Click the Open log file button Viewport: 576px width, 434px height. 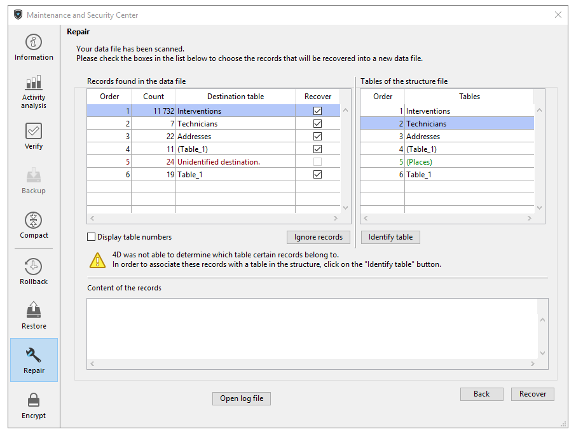(242, 398)
